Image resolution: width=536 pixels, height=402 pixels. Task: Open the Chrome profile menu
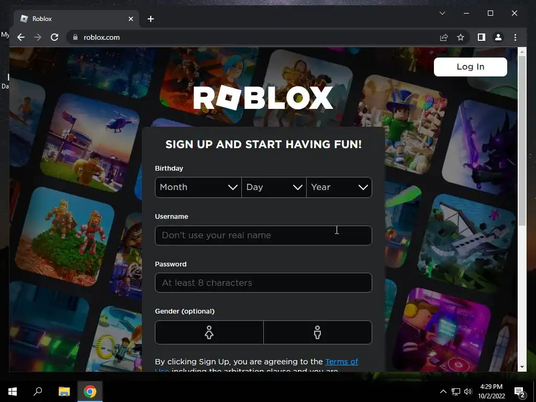click(x=498, y=37)
